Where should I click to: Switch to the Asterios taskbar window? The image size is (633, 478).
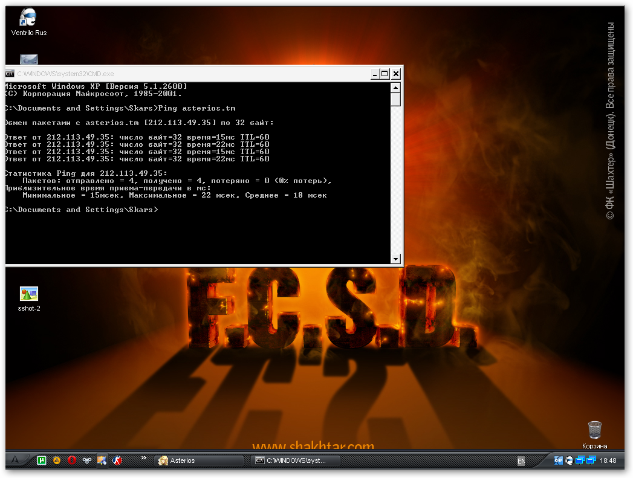tap(200, 460)
